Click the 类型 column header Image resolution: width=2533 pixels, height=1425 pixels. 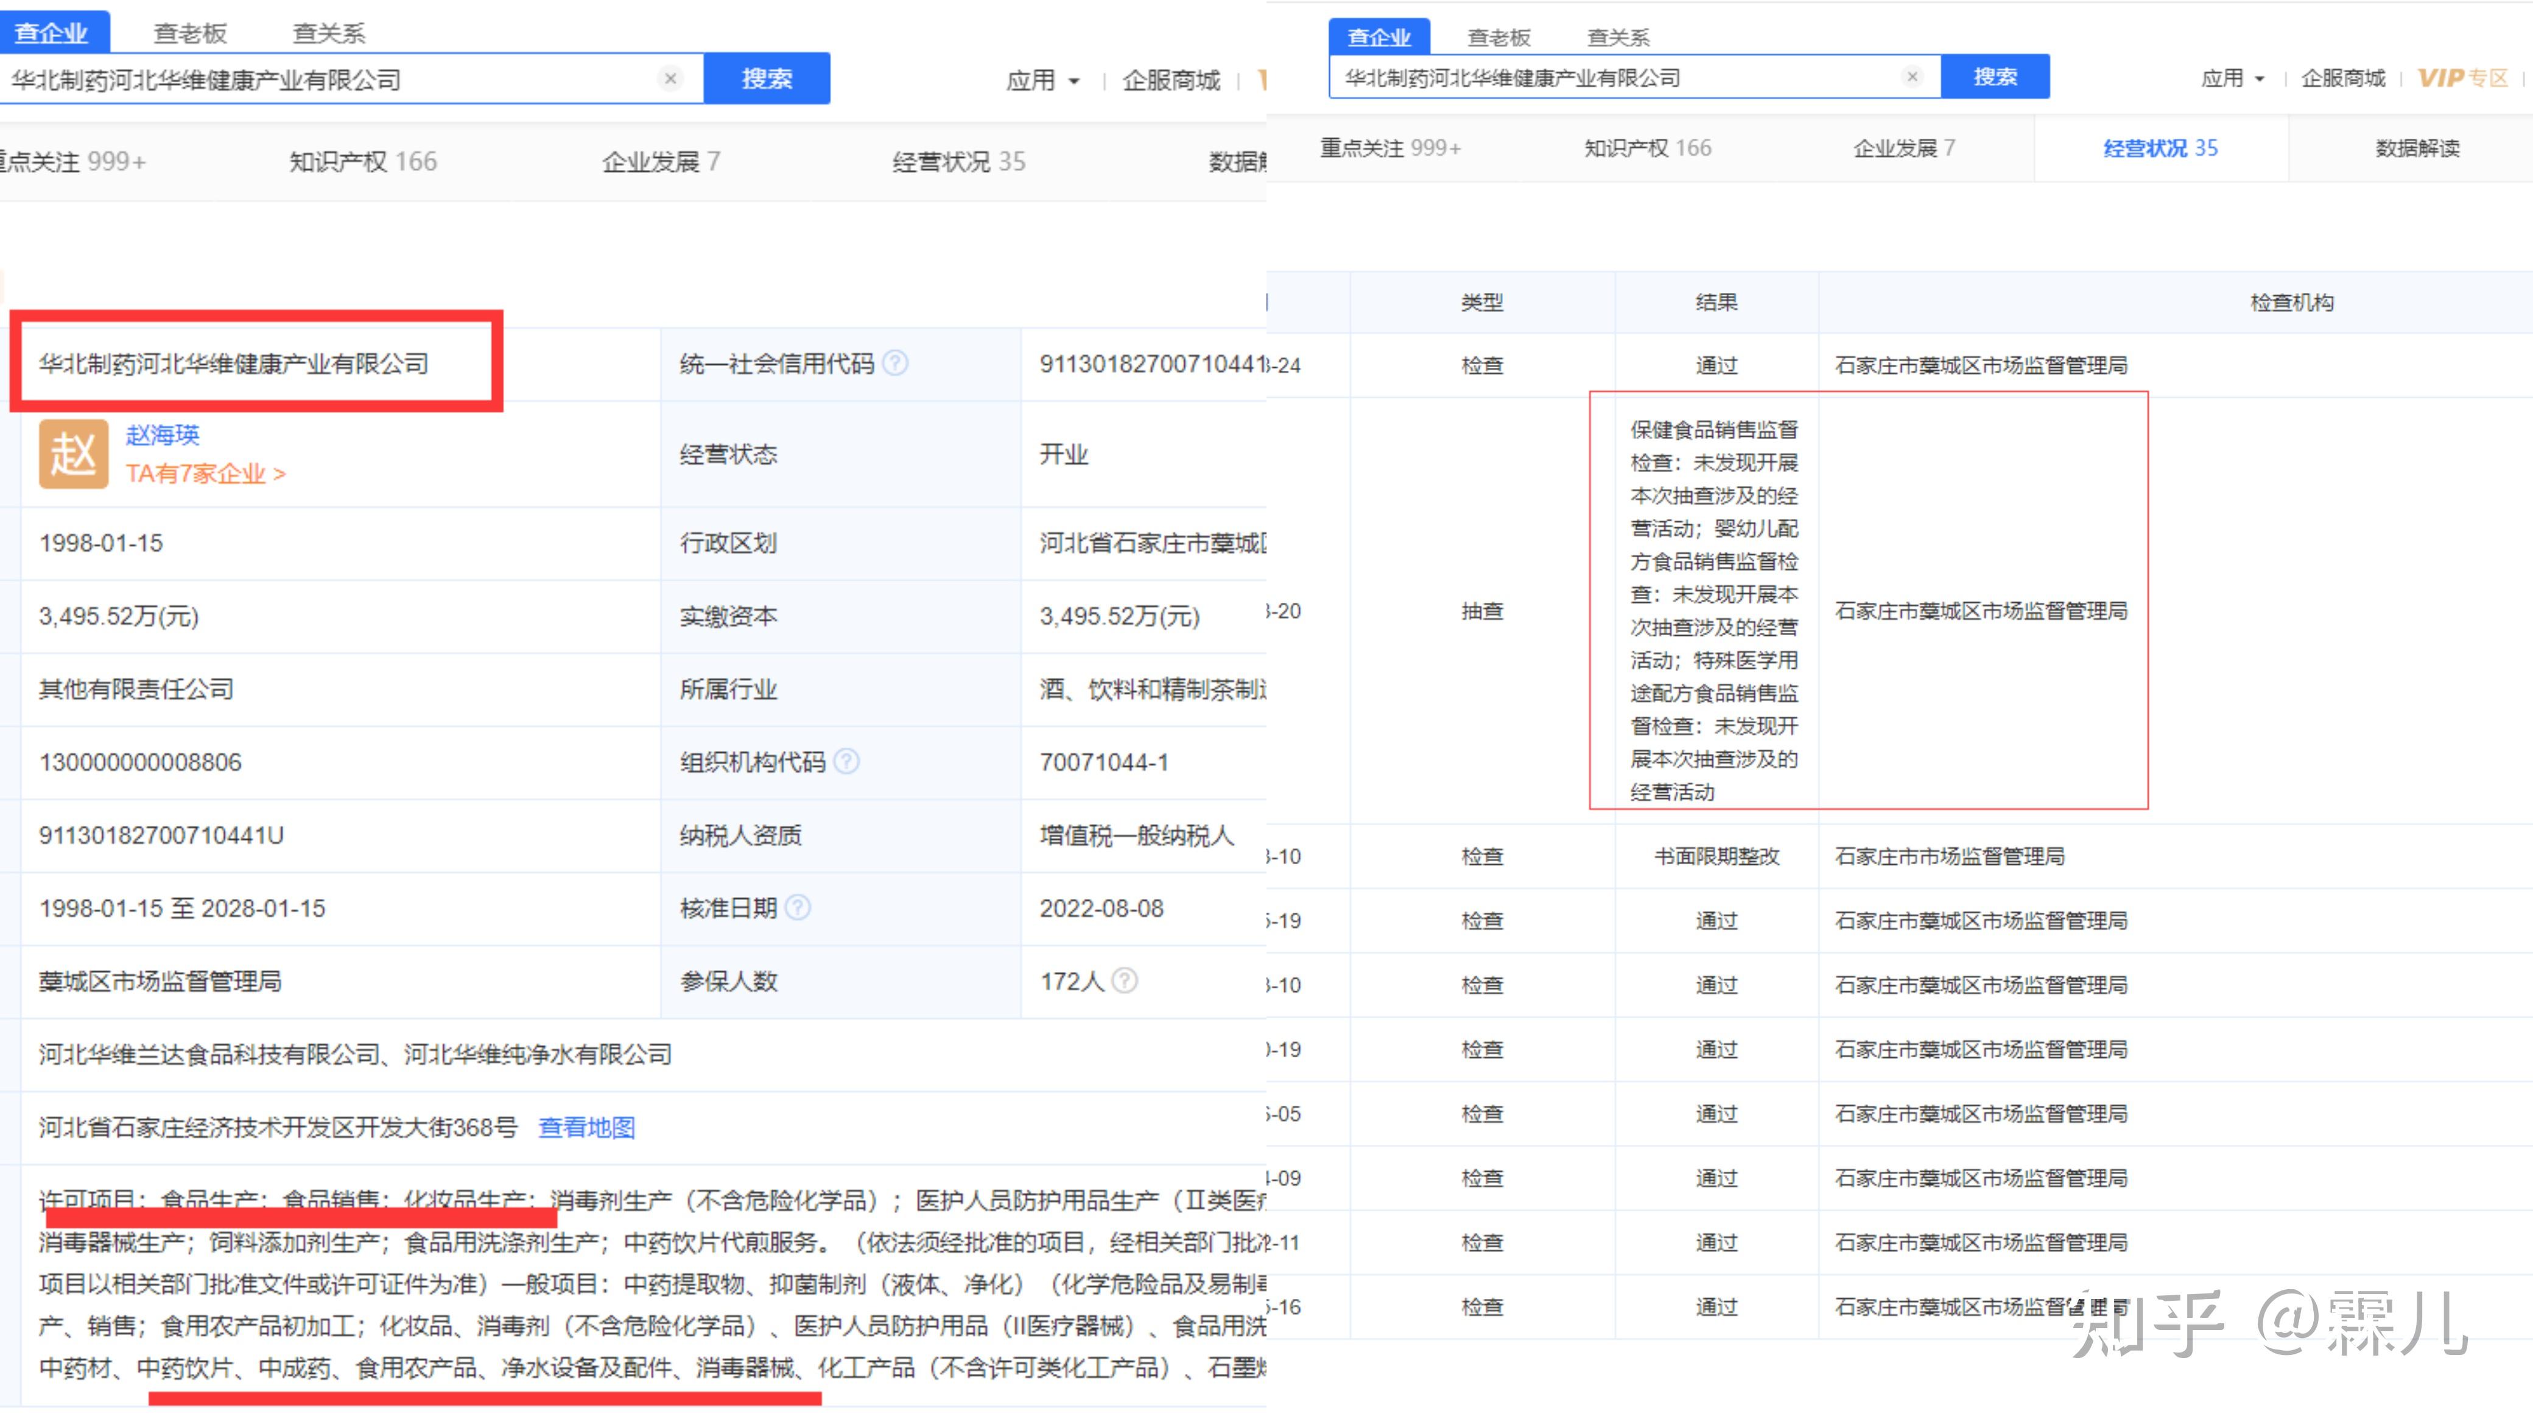tap(1482, 302)
